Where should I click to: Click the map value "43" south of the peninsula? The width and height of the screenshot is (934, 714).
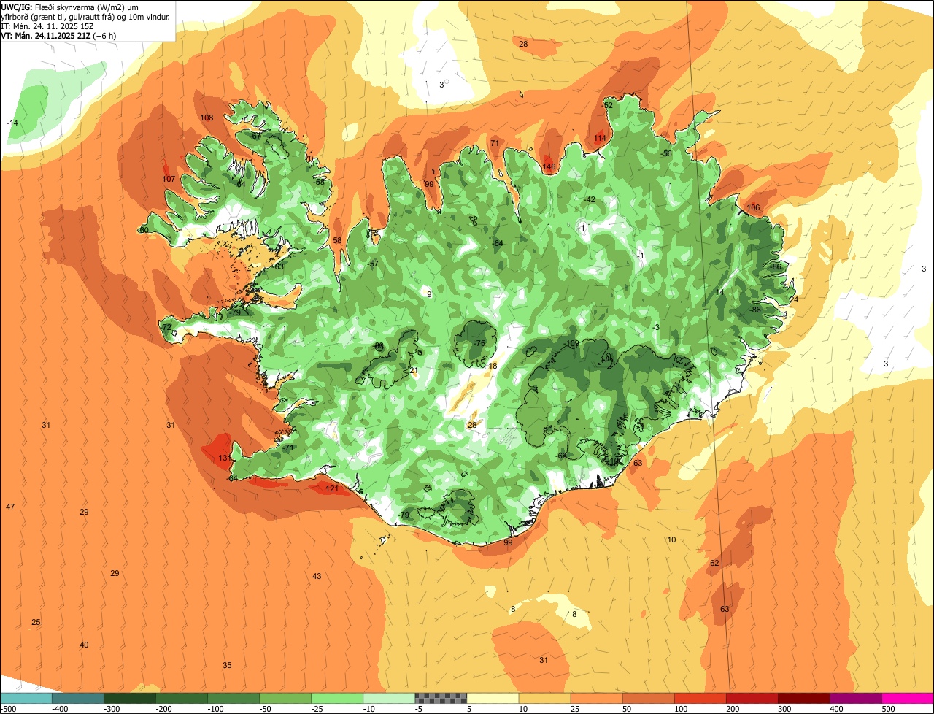pyautogui.click(x=317, y=577)
